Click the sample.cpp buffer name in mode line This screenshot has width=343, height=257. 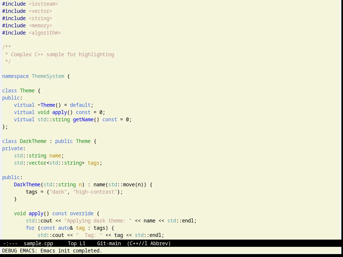(x=38, y=243)
